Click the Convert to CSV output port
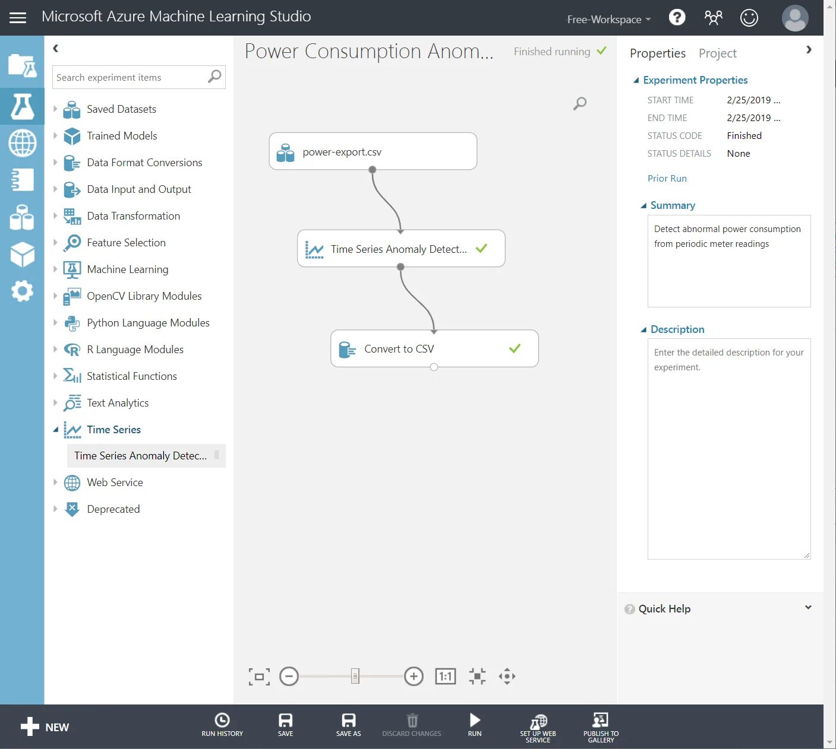 [x=434, y=367]
